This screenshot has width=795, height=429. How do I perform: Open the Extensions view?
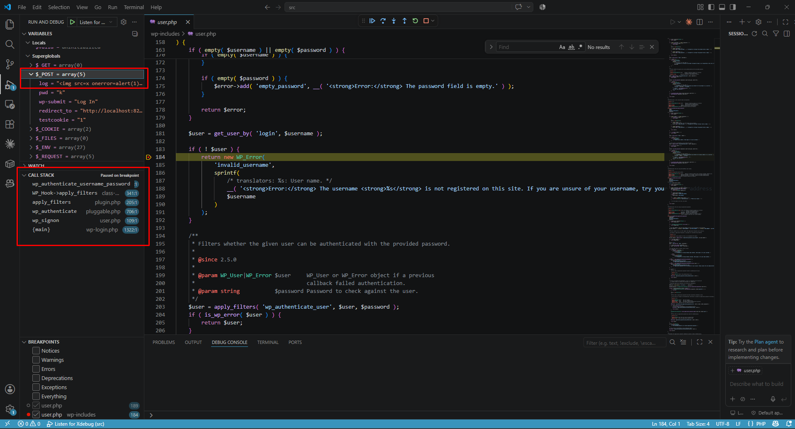click(x=10, y=124)
